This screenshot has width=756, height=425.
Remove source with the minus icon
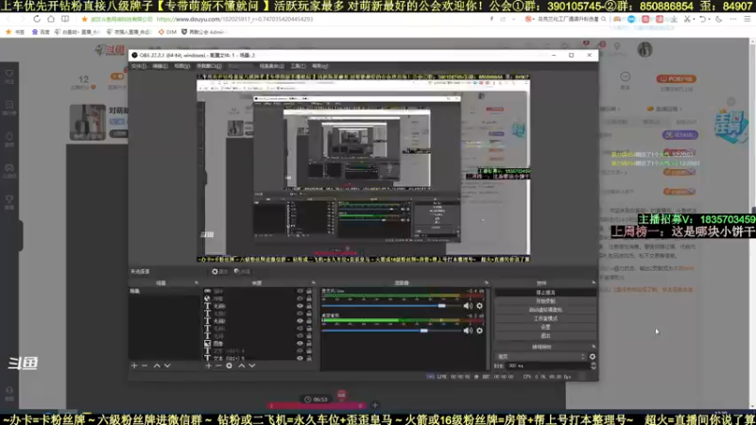(x=218, y=365)
